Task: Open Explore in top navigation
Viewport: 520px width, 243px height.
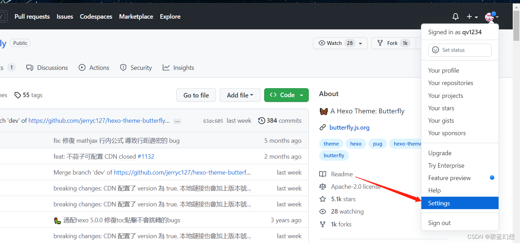Action: (170, 17)
